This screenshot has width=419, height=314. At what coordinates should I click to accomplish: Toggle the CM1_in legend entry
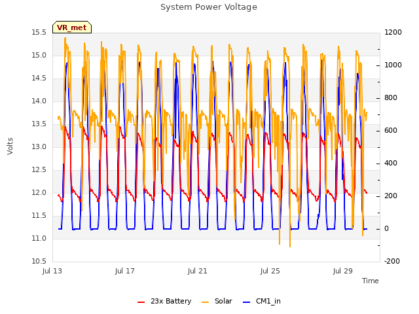pos(262,301)
